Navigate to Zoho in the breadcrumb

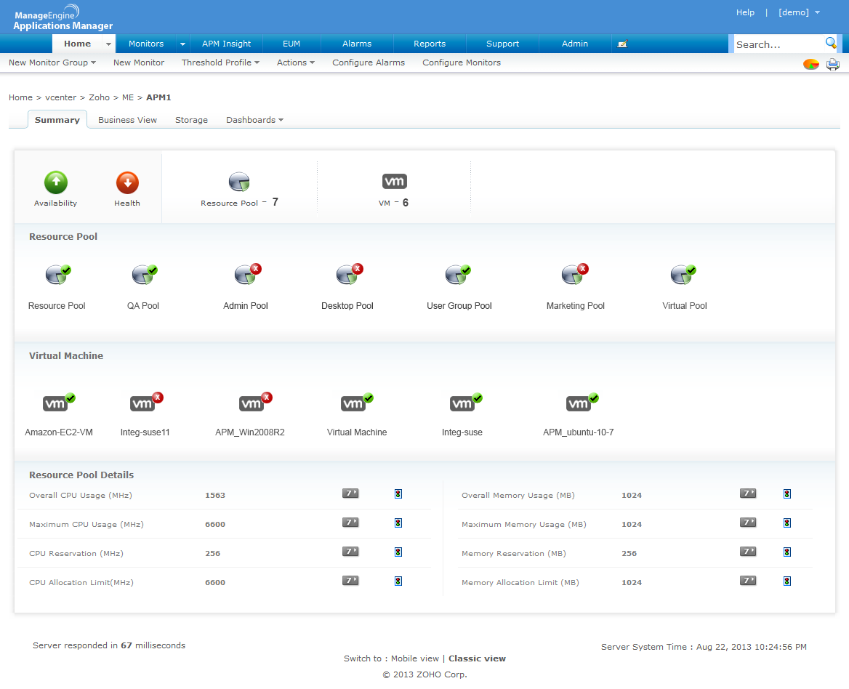pos(99,97)
